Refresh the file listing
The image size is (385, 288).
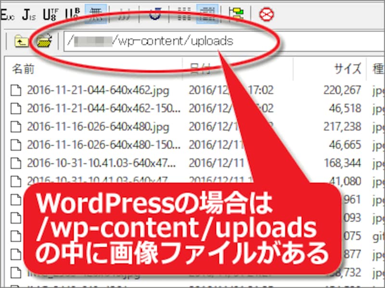pyautogui.click(x=155, y=14)
